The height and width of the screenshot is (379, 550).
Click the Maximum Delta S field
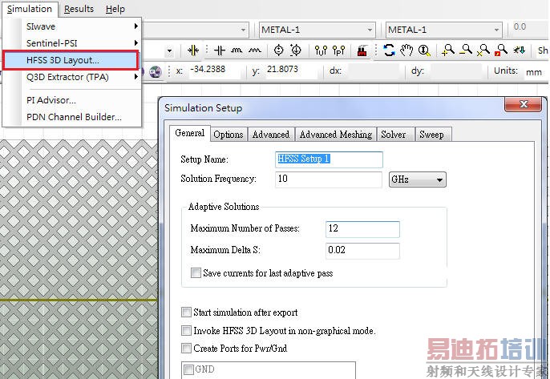[x=362, y=251]
